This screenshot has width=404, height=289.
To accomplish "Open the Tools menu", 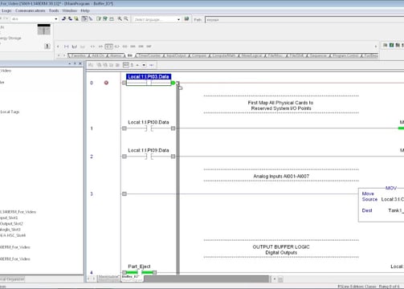I will coord(54,10).
